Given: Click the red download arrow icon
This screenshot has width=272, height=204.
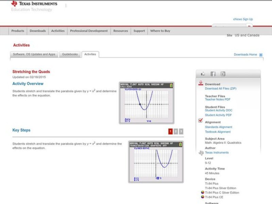Looking at the screenshot, I should pyautogui.click(x=201, y=83).
